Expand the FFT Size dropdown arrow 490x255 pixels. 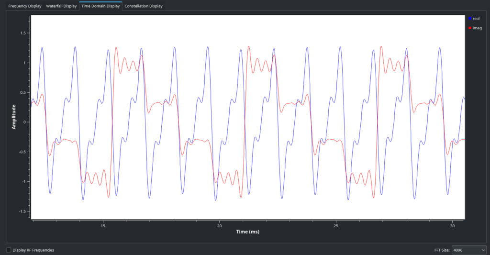pyautogui.click(x=481, y=250)
